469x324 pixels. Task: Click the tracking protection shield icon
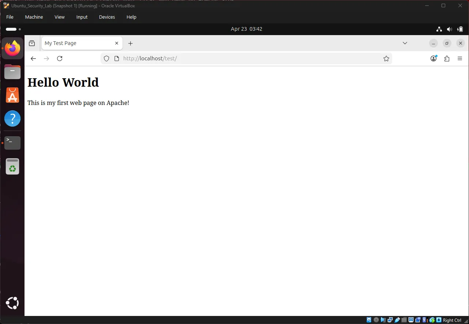106,59
